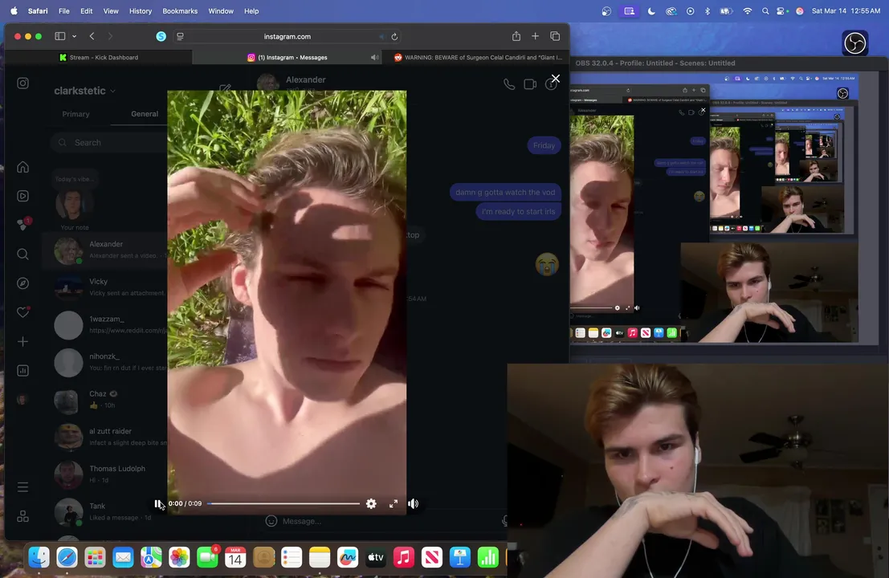Close the video viewer overlay
The image size is (889, 578).
pos(556,79)
